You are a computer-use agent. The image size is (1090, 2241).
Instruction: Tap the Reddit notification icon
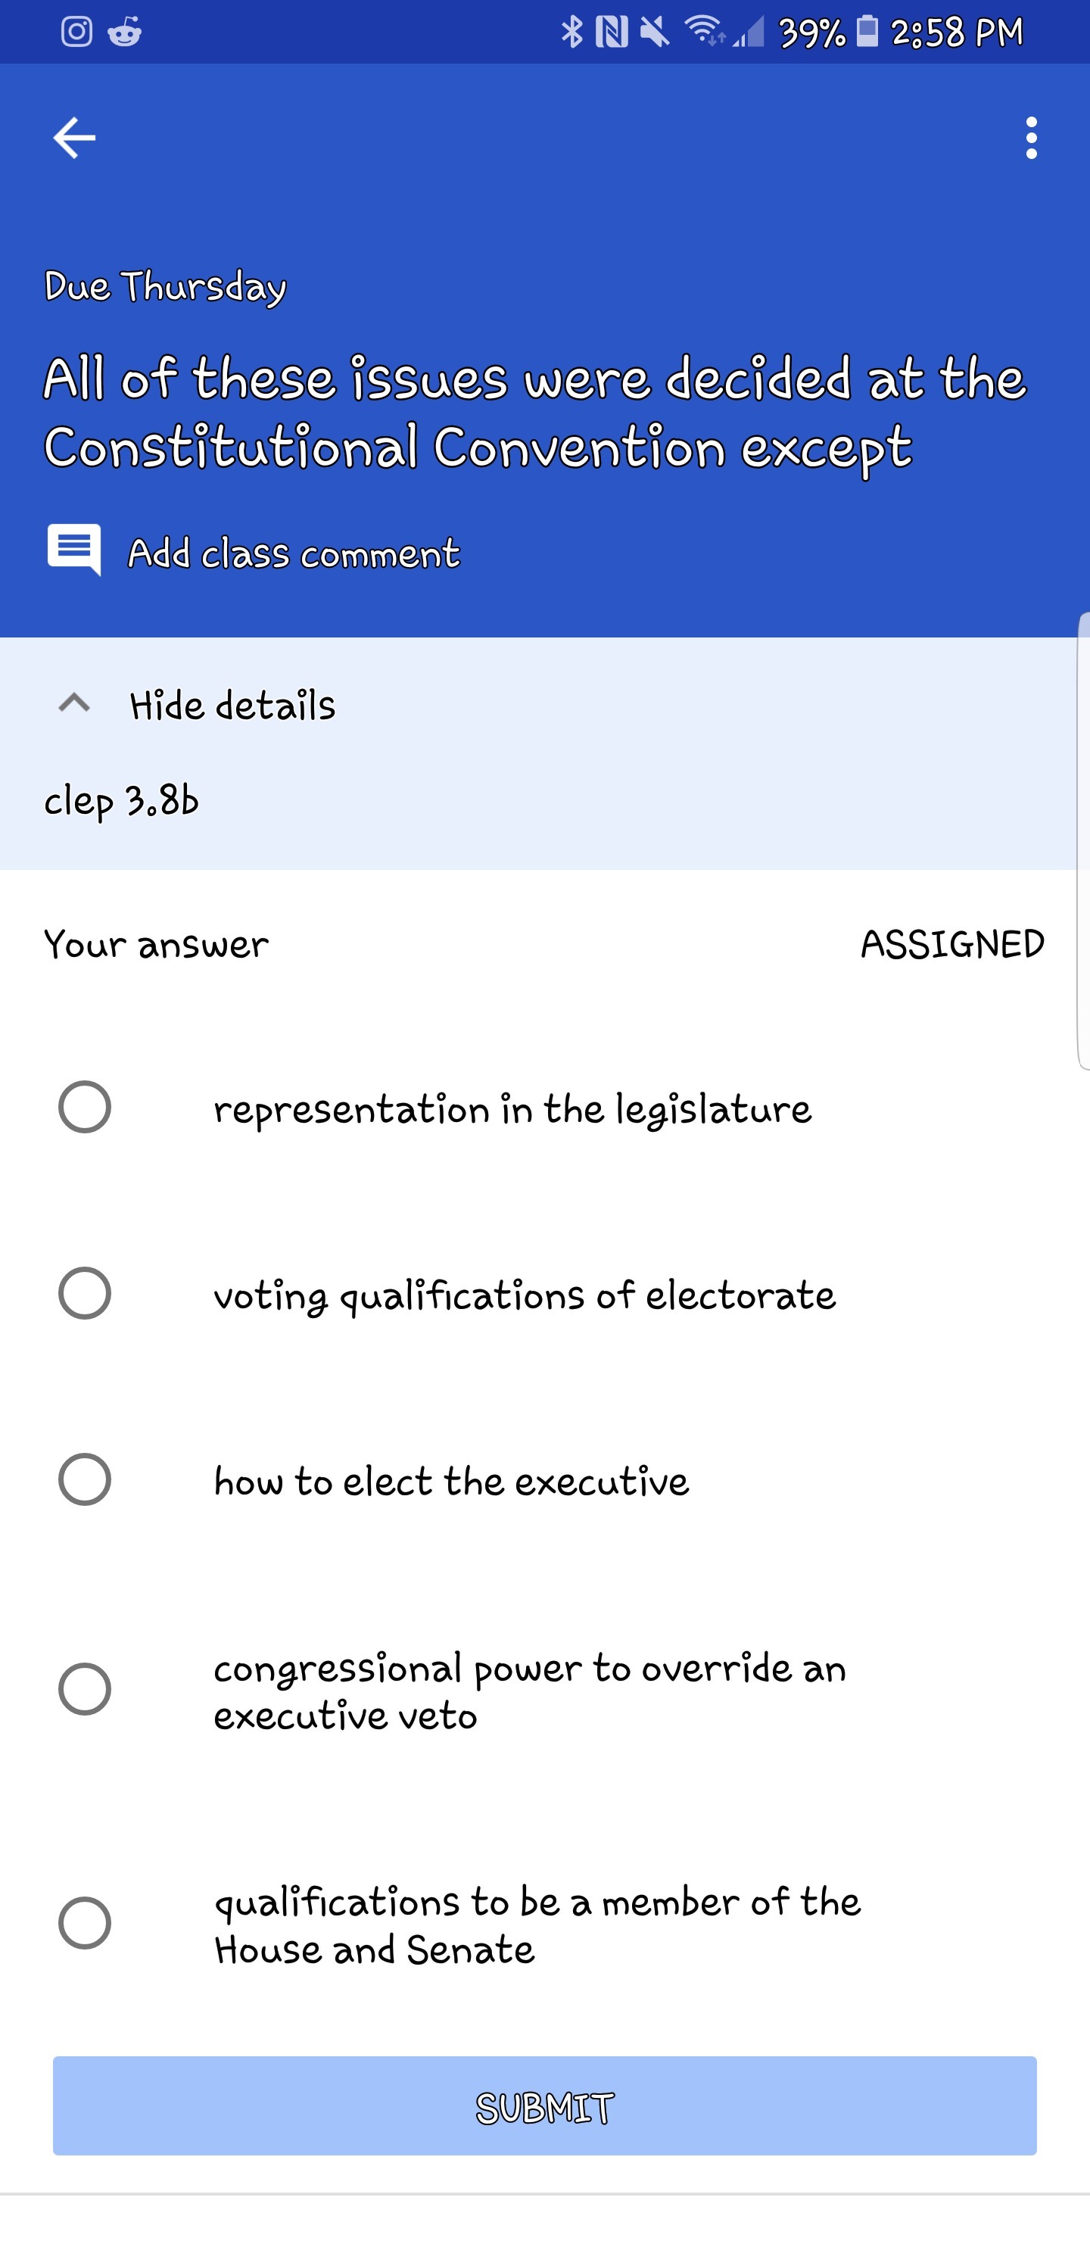pos(124,33)
